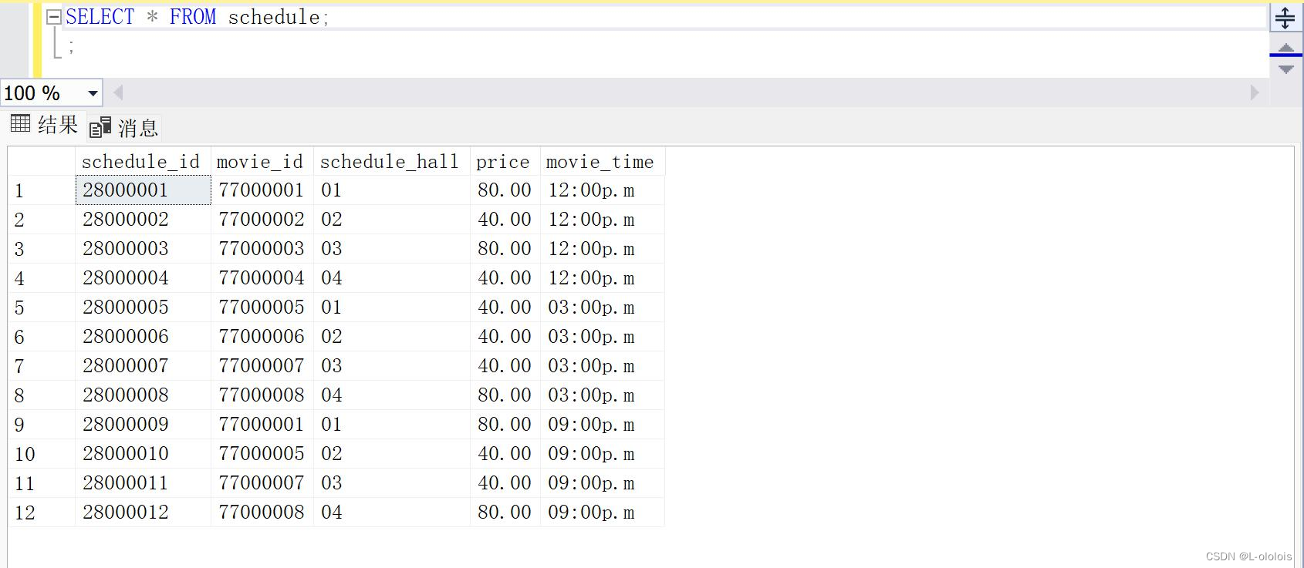The width and height of the screenshot is (1304, 568).
Task: Click movie_time 03:00p.m in row 8
Action: [x=603, y=395]
